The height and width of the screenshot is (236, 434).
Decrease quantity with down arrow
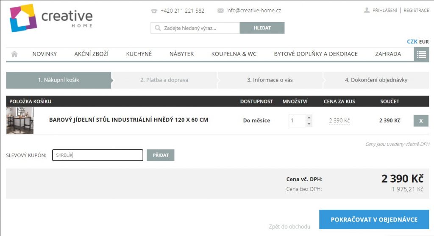[x=309, y=124]
